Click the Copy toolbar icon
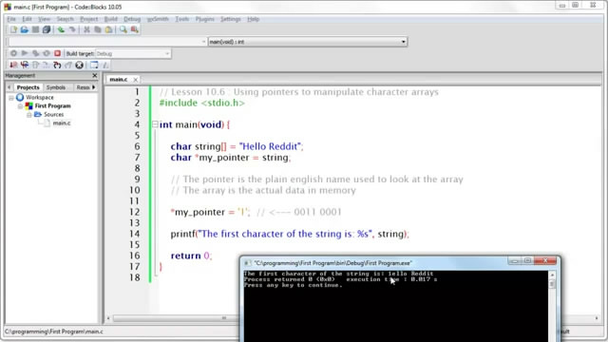 (98, 29)
